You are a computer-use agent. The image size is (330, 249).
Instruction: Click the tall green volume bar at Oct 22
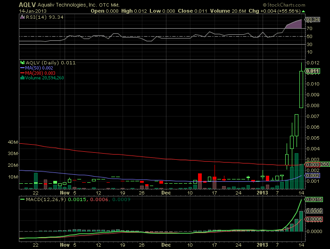pyautogui.click(x=36, y=181)
